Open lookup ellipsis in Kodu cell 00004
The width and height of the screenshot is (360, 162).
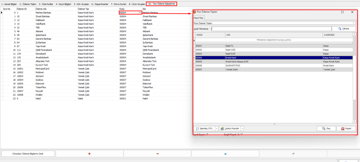click(x=140, y=13)
